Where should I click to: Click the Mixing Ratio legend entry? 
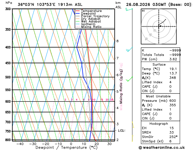pos(89,27)
